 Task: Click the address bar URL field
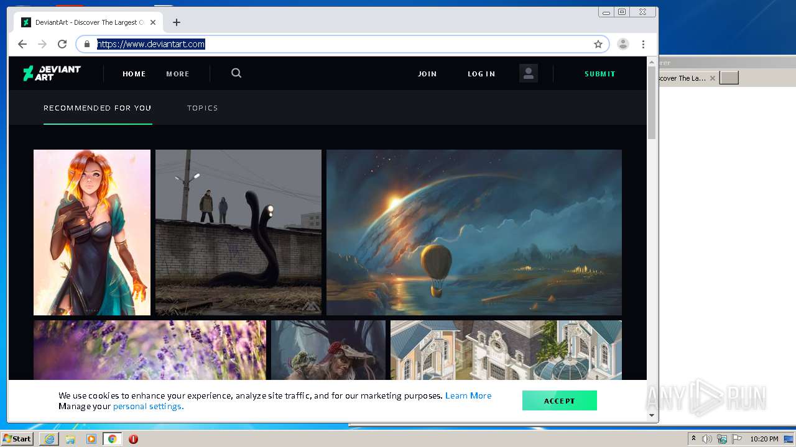point(342,44)
